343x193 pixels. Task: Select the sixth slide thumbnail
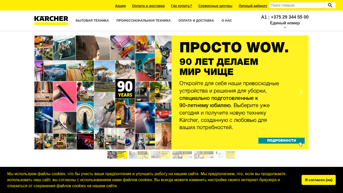[x=225, y=155]
